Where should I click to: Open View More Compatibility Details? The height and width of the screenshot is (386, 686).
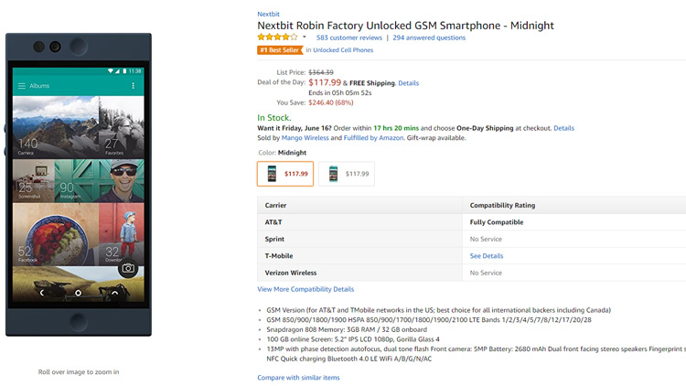click(x=305, y=289)
